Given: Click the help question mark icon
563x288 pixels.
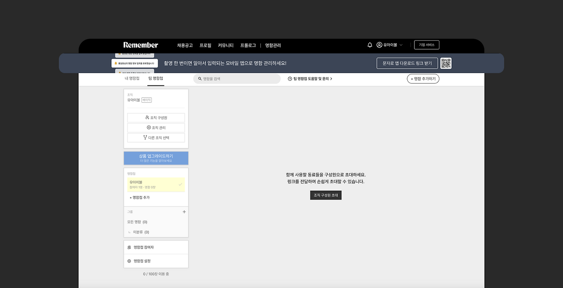Looking at the screenshot, I should pos(290,79).
